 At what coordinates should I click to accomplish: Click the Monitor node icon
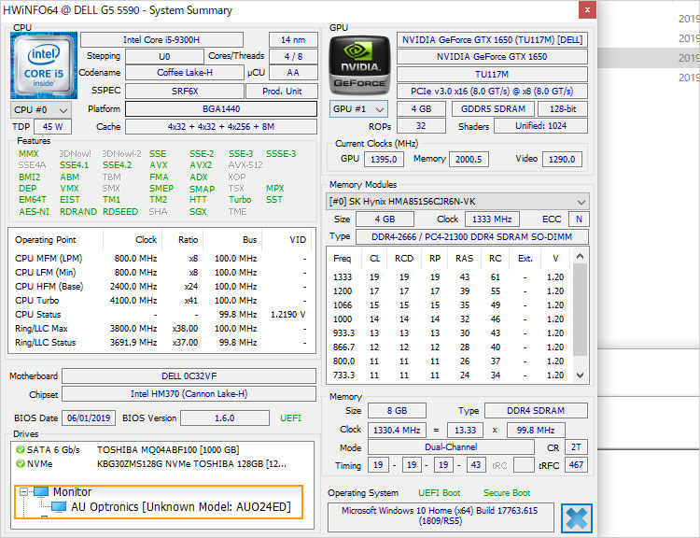[x=40, y=492]
